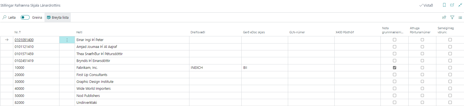Click the bookmark icon near Vistað

click(444, 5)
